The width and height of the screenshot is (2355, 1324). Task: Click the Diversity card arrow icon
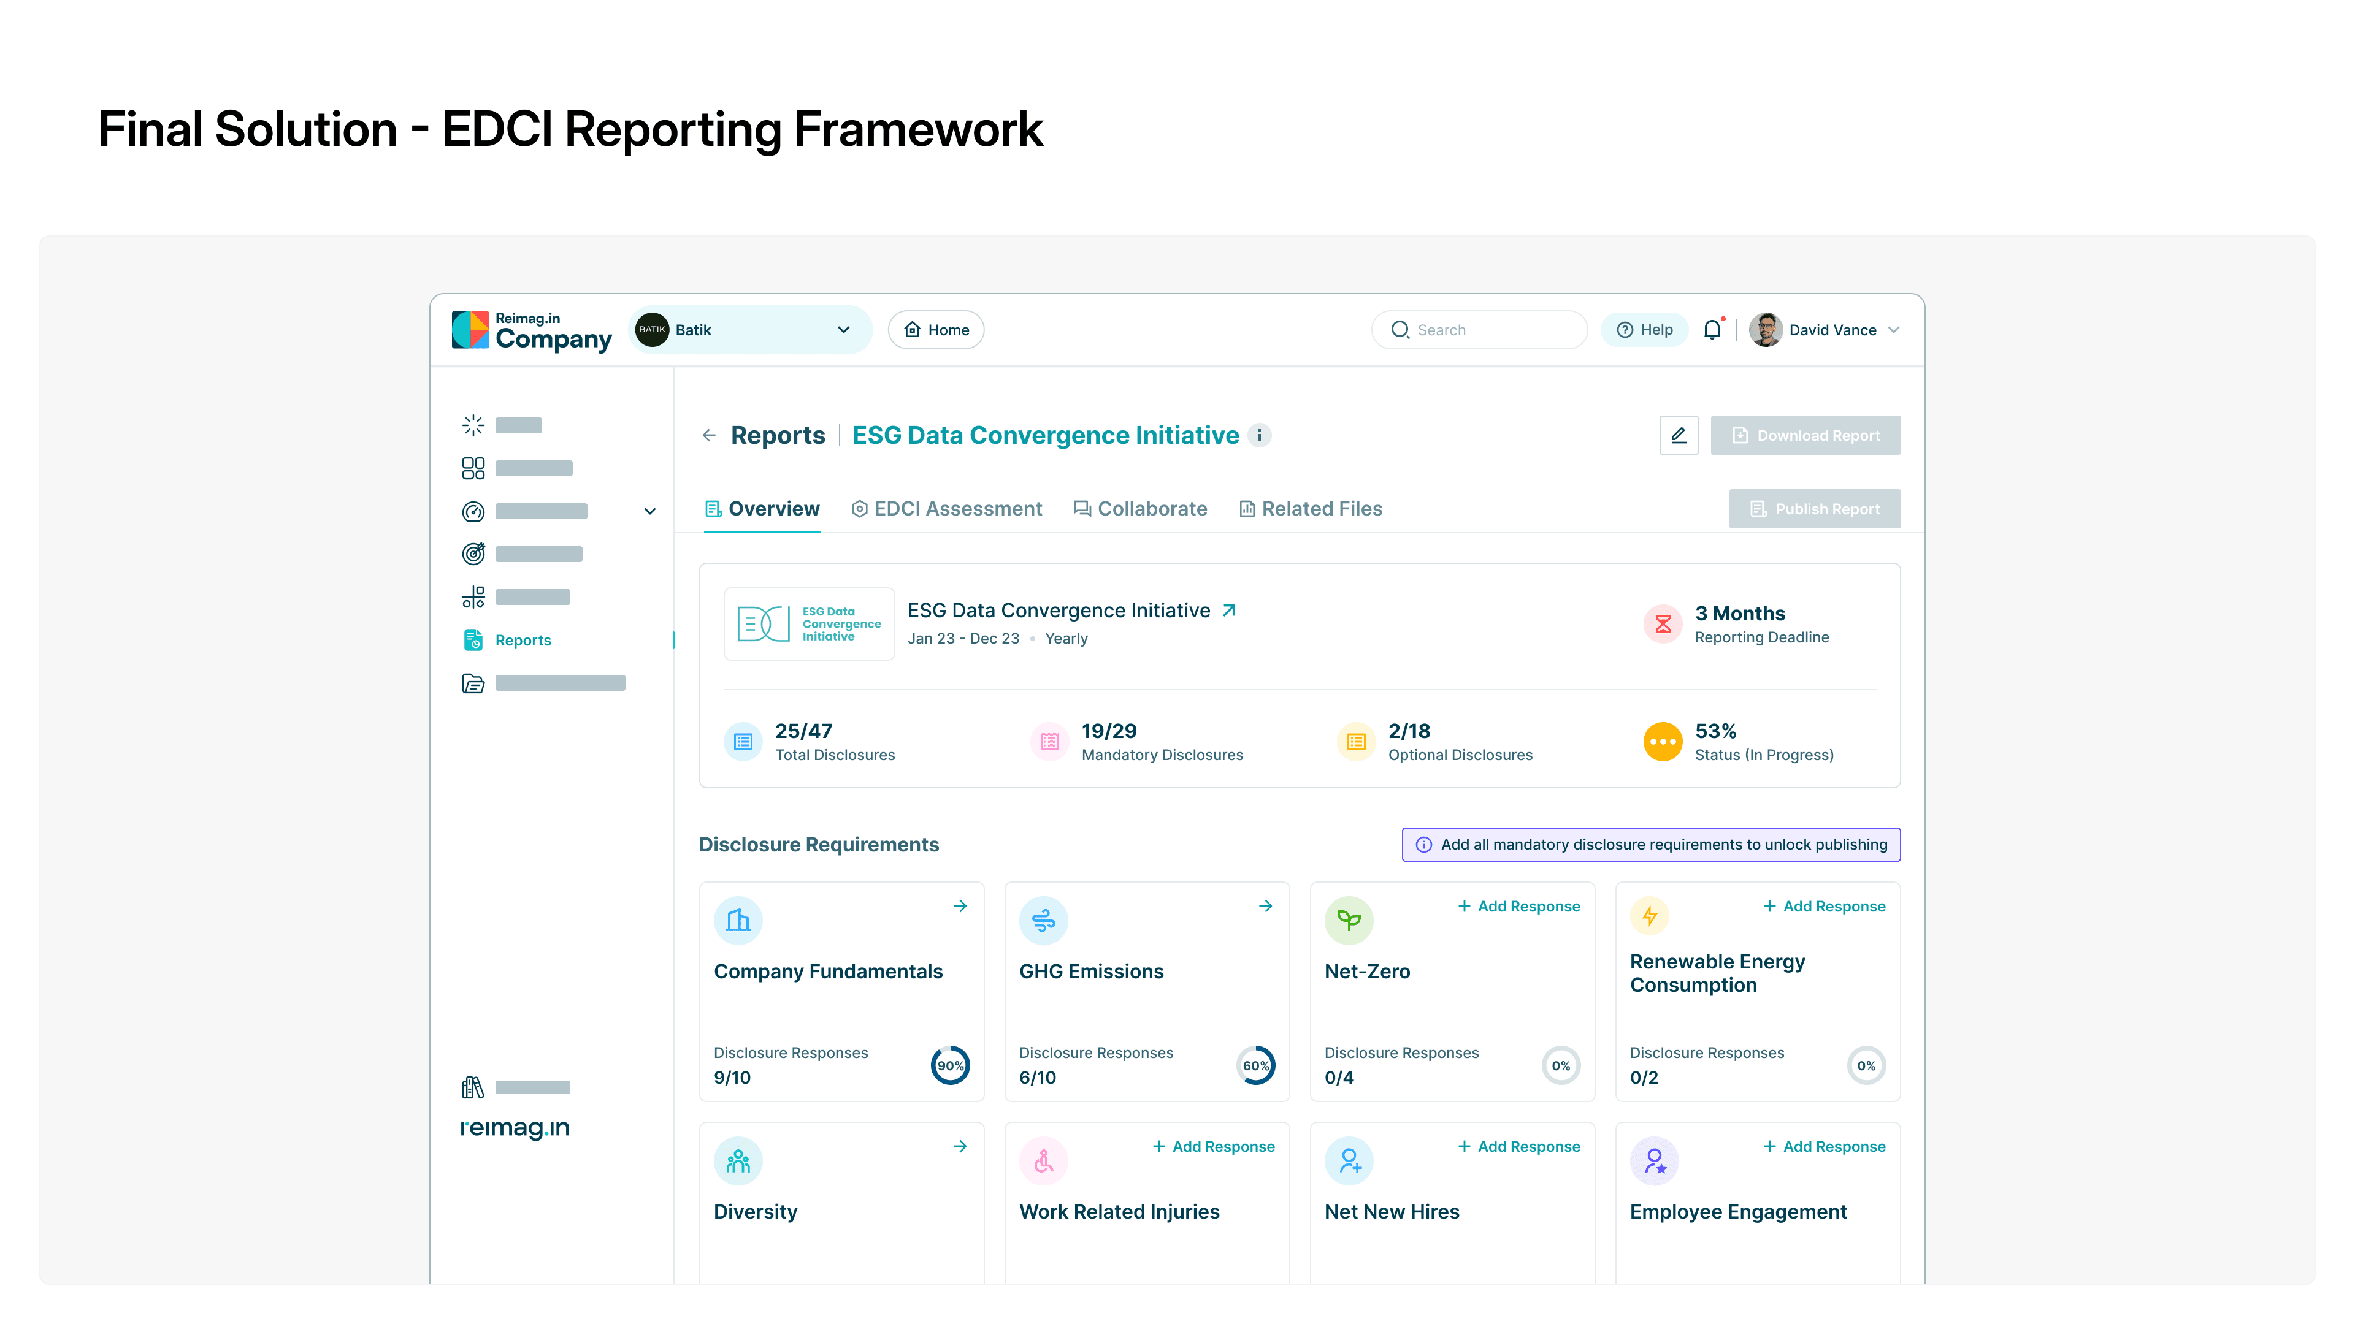coord(960,1146)
